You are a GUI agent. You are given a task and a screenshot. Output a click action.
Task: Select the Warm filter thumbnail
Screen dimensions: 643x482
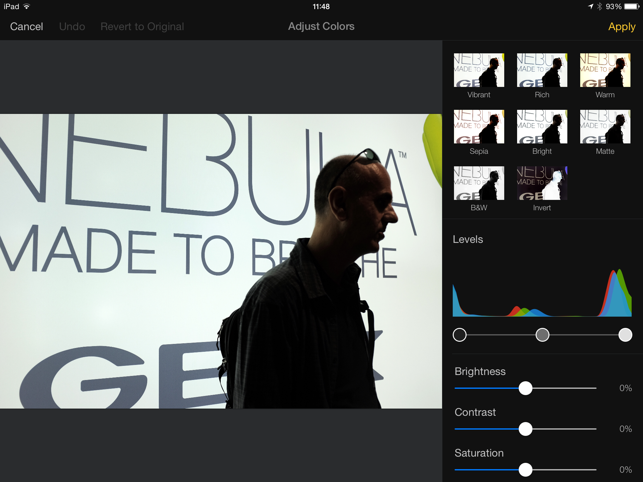pos(605,70)
